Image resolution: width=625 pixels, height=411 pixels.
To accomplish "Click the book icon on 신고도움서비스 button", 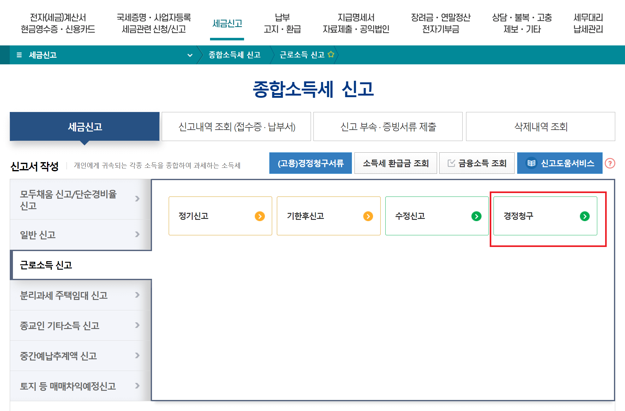I will click(531, 163).
